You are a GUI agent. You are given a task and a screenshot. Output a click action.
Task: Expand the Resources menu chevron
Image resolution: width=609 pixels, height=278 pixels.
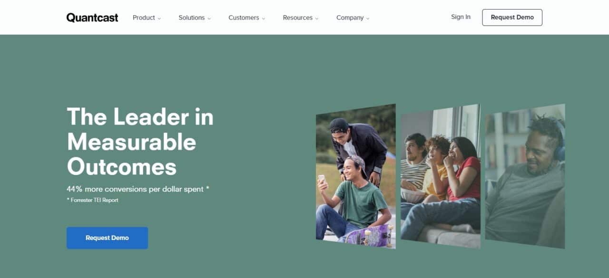tap(316, 19)
